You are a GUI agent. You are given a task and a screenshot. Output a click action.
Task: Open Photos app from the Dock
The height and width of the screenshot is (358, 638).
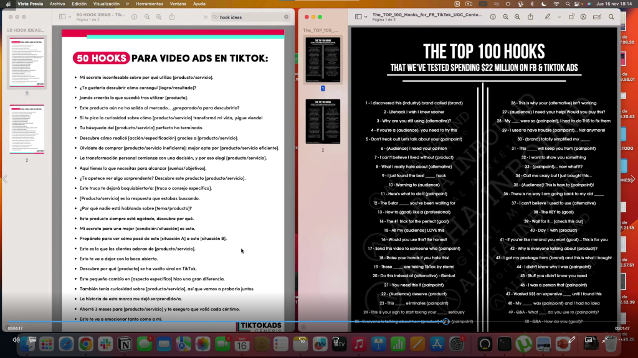pyautogui.click(x=202, y=344)
